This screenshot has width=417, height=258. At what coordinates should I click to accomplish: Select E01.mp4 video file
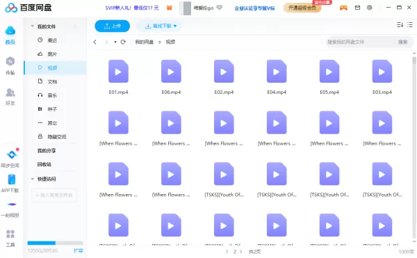[x=118, y=77]
